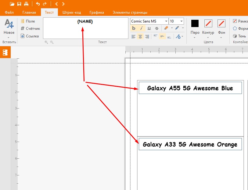The height and width of the screenshot is (190, 248).
Task: Toggle bold formatting
Action: pos(134,28)
